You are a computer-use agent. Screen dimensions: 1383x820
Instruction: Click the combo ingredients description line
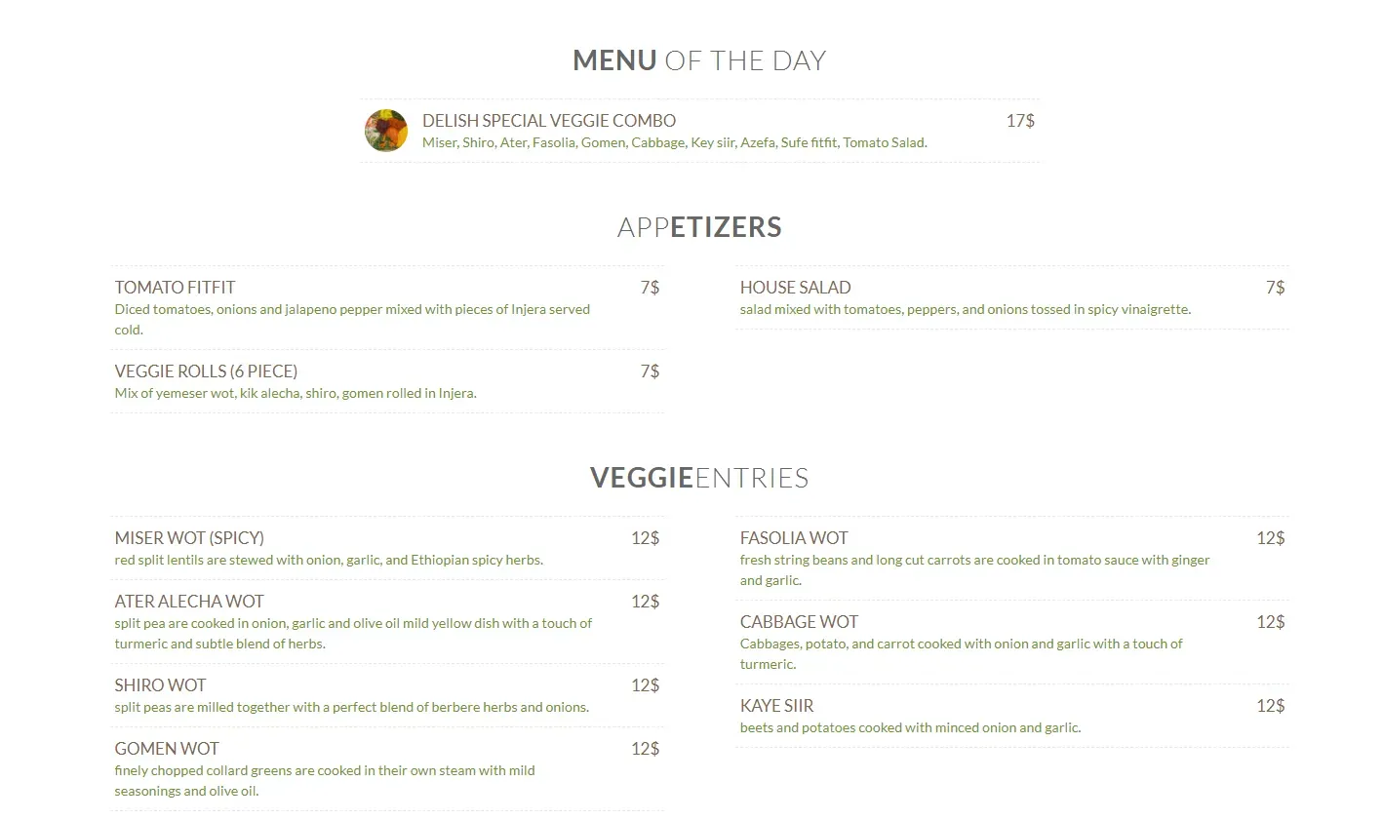click(674, 143)
